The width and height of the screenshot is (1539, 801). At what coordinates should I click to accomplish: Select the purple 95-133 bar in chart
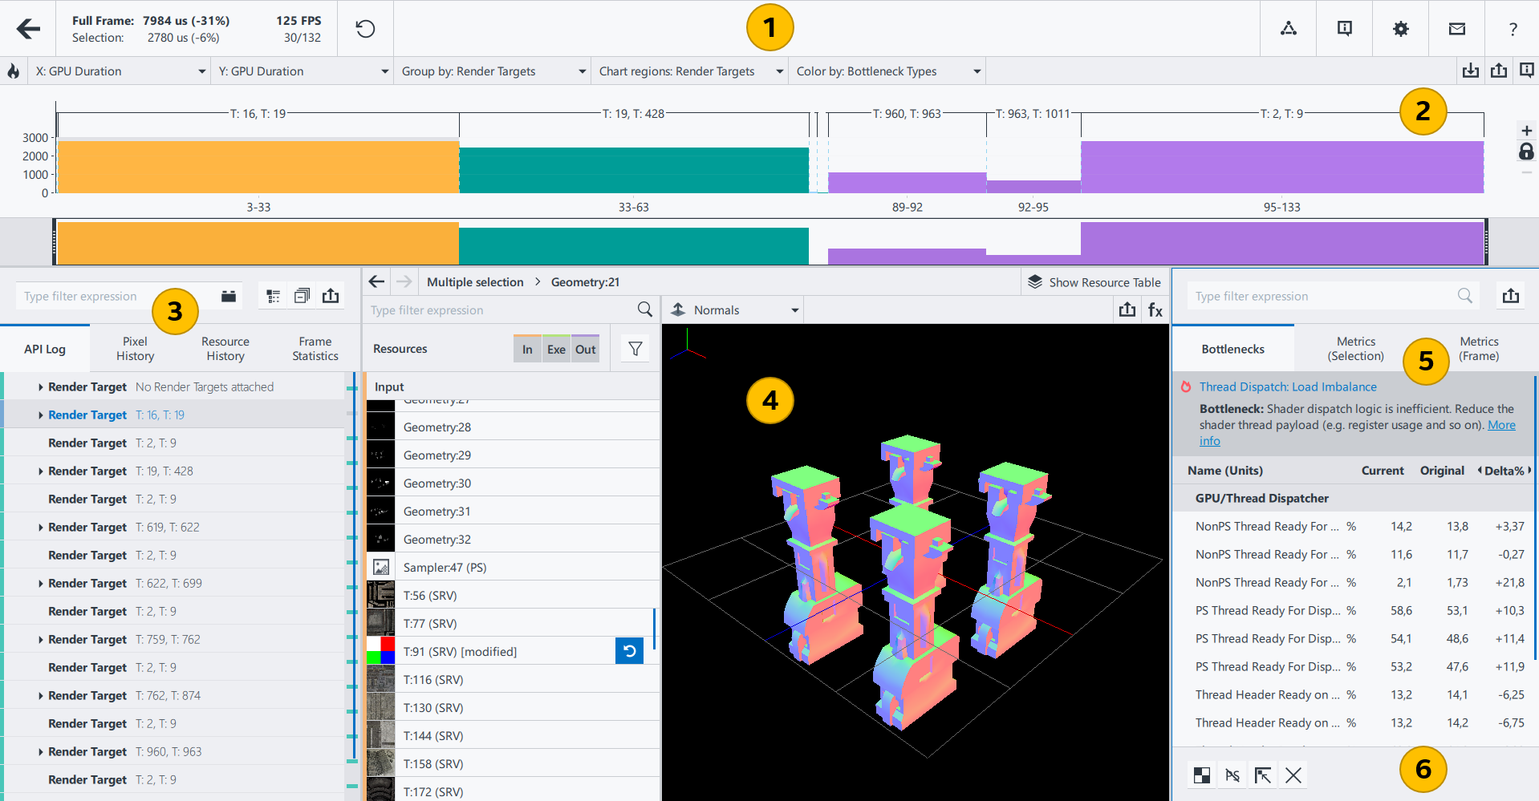1282,167
